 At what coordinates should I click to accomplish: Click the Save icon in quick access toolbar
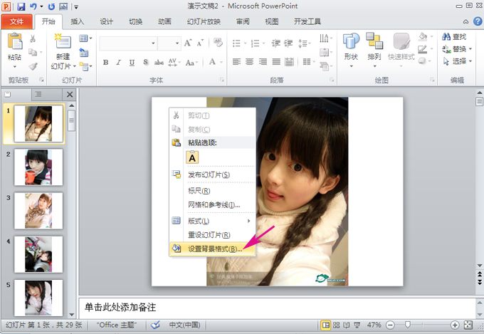point(21,6)
